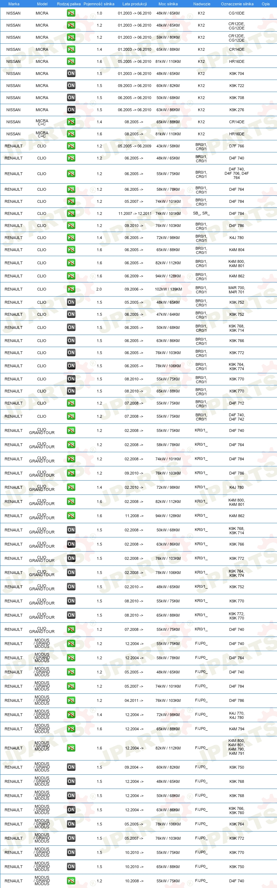Select the 102kW / 139KM power cell
Screen dimensions: 277x888
click(x=168, y=289)
